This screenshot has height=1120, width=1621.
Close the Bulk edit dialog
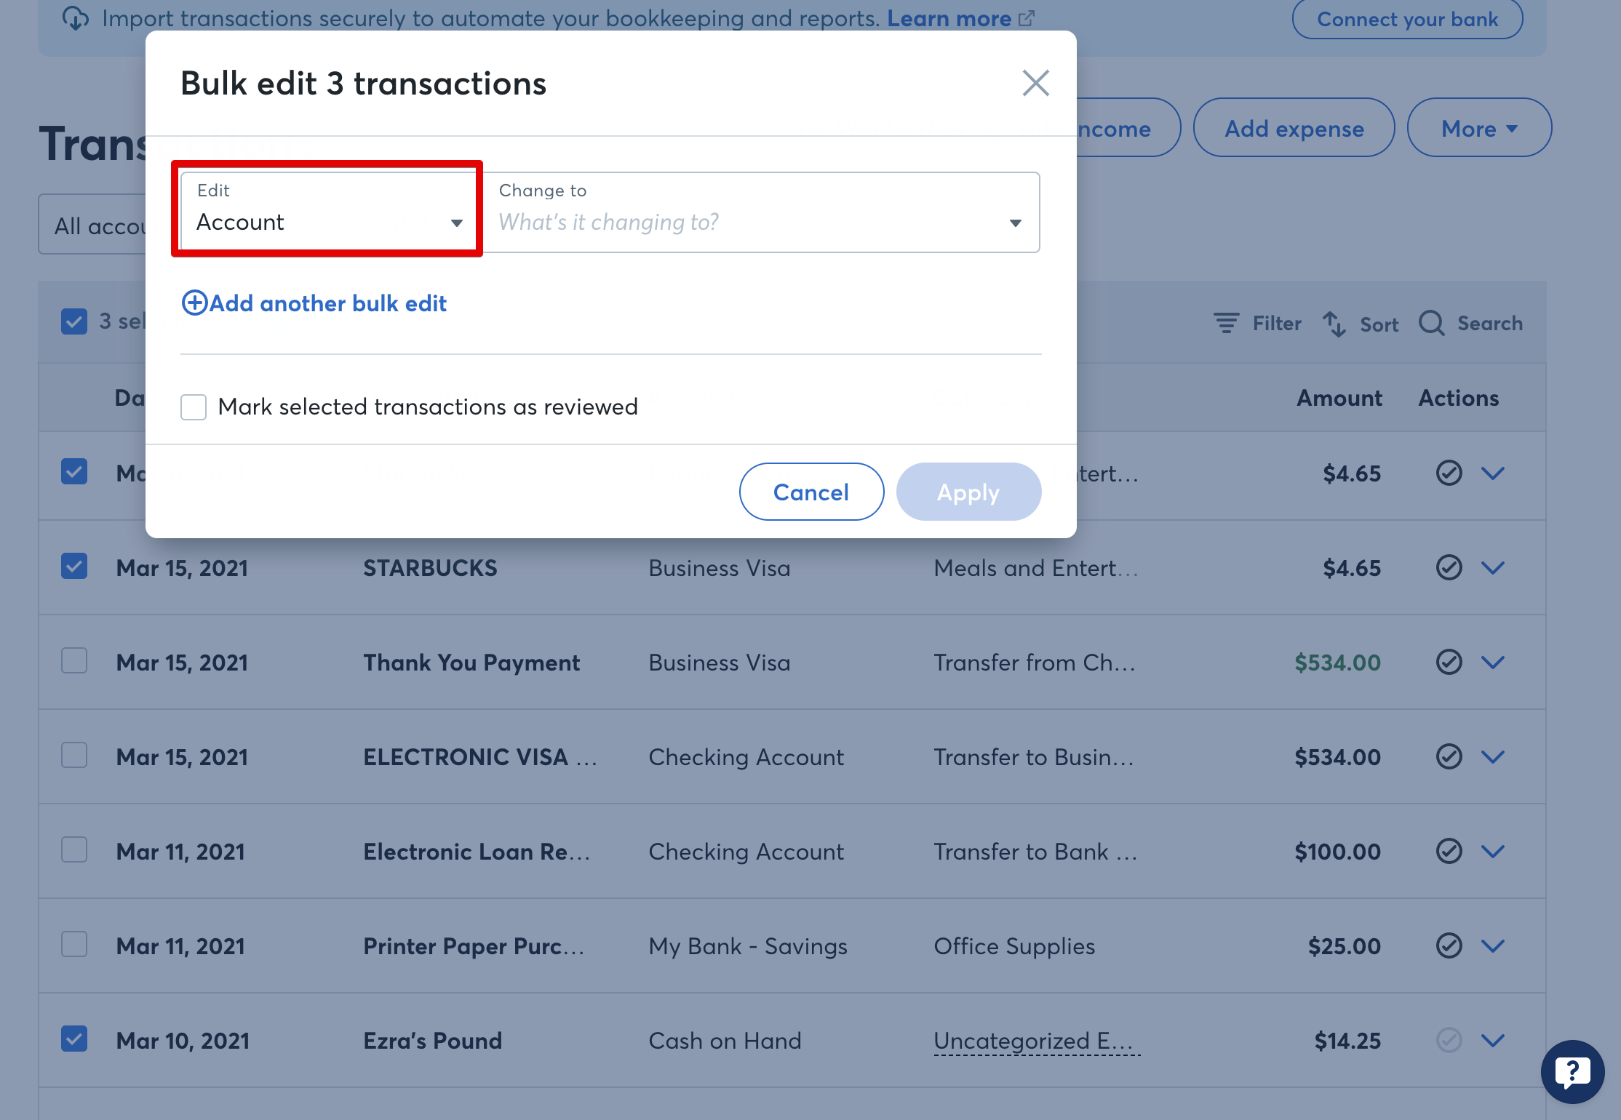pos(1035,83)
